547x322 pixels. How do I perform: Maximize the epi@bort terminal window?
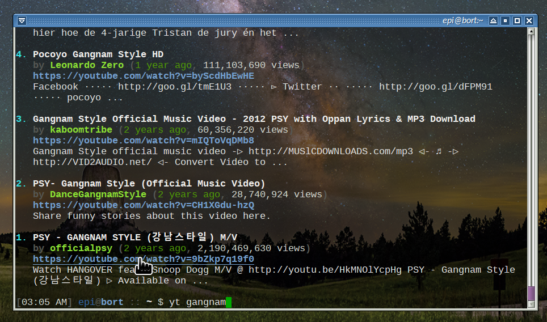click(517, 20)
